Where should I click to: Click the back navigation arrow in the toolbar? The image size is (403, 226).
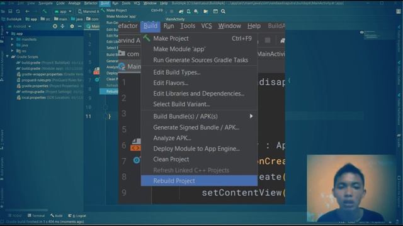(x=27, y=11)
